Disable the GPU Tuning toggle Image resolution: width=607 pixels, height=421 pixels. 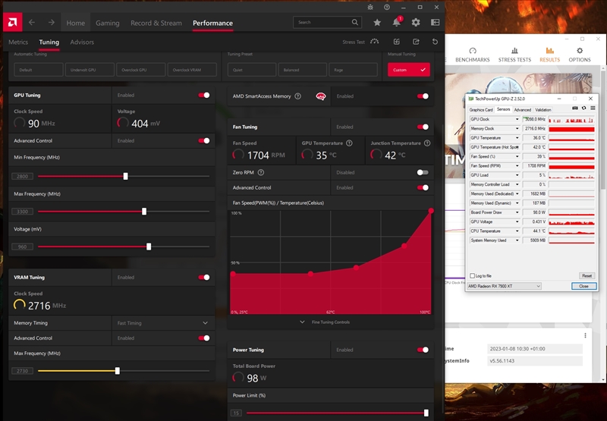pyautogui.click(x=204, y=96)
